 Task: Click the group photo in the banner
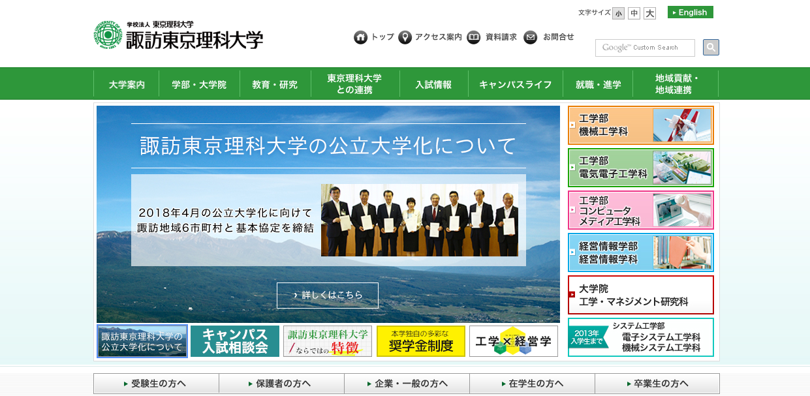tap(420, 220)
